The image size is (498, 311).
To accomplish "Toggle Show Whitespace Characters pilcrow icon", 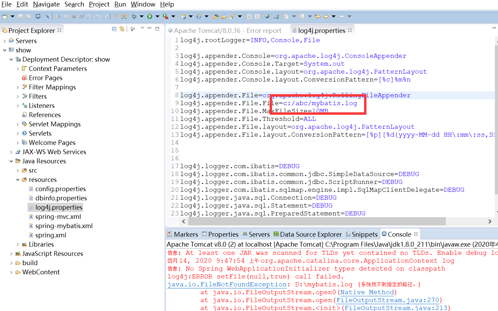I will 257,16.
